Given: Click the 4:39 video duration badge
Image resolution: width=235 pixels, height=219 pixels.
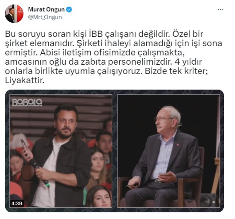Looking at the screenshot, I should pos(17,204).
